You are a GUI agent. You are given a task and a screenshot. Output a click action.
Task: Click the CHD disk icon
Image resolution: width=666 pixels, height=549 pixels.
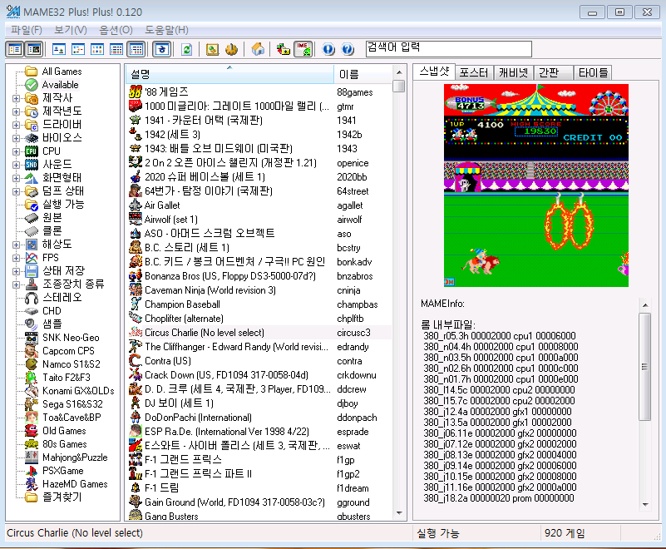pyautogui.click(x=31, y=310)
